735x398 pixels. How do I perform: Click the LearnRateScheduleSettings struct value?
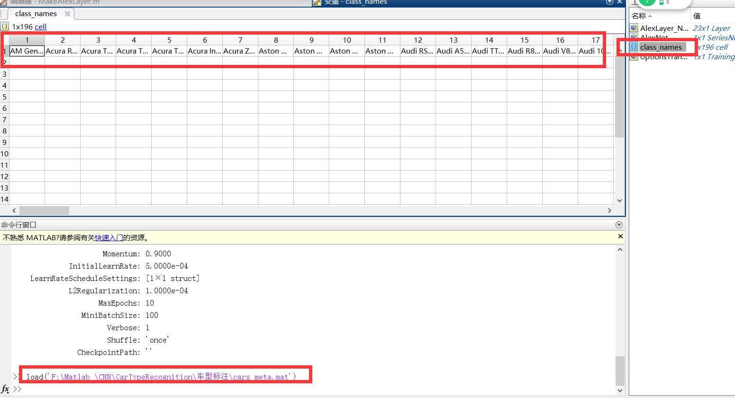point(172,279)
